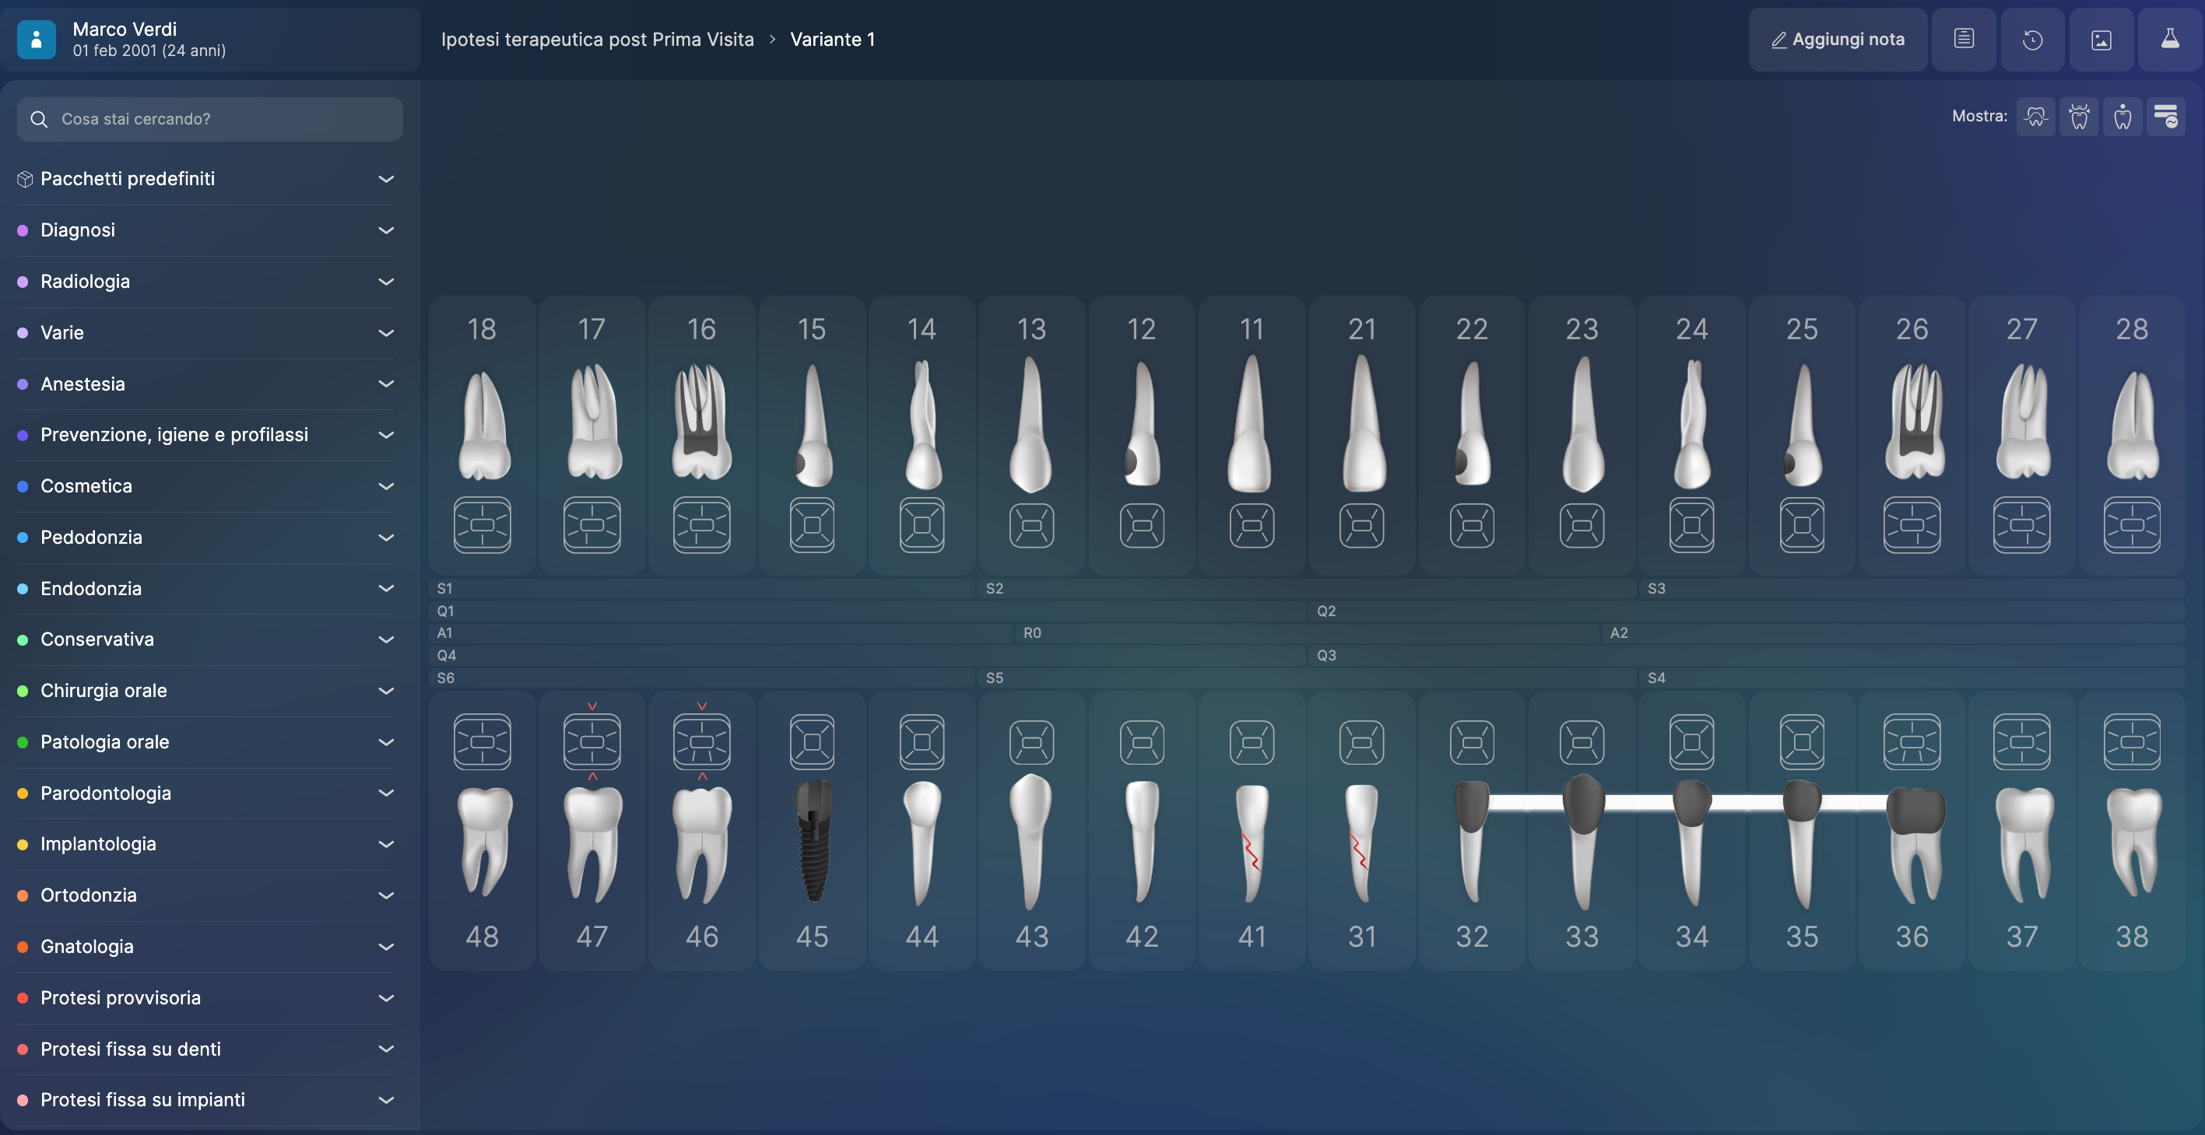Image resolution: width=2205 pixels, height=1135 pixels.
Task: Go to Ipotesi terapeutica post Prima Visita
Action: 597,40
